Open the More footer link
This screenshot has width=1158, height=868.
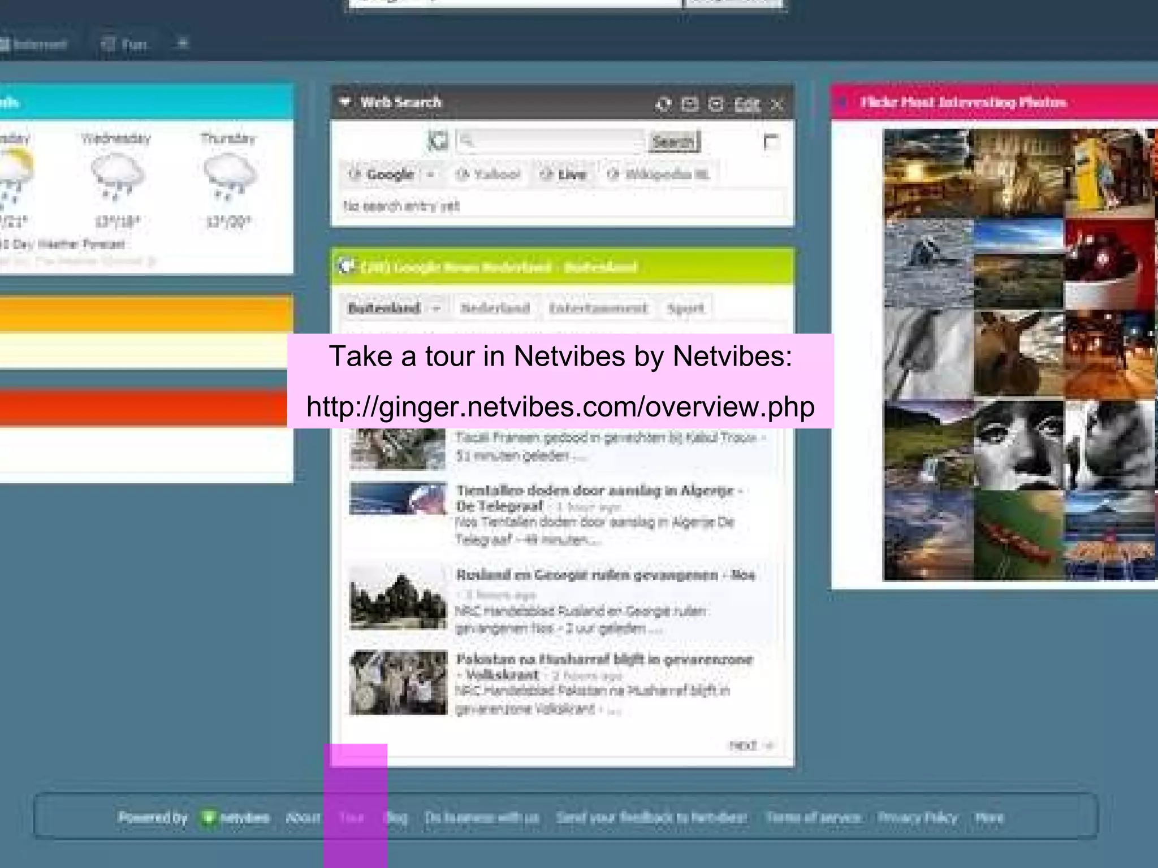(990, 818)
